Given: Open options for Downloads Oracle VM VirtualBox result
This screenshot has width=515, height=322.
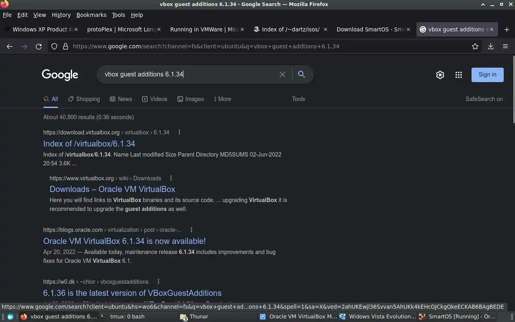Looking at the screenshot, I should [171, 178].
